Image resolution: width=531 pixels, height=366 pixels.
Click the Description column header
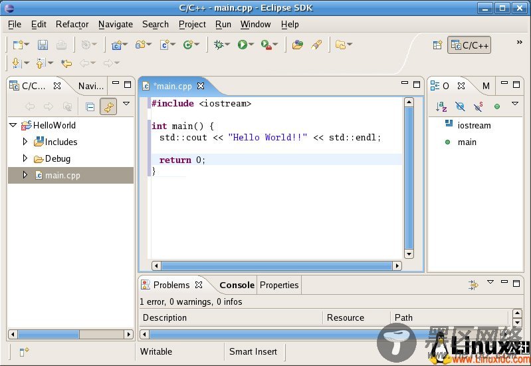coord(231,317)
